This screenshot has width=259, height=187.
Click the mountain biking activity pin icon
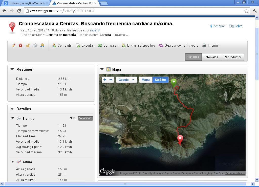[x=12, y=27]
